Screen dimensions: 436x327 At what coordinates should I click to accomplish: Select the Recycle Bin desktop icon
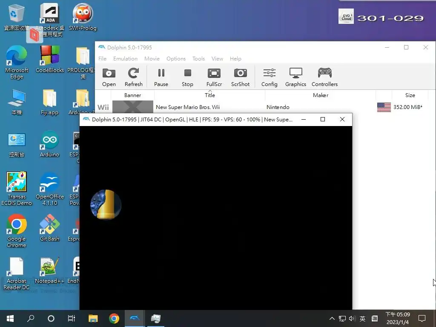click(x=17, y=17)
